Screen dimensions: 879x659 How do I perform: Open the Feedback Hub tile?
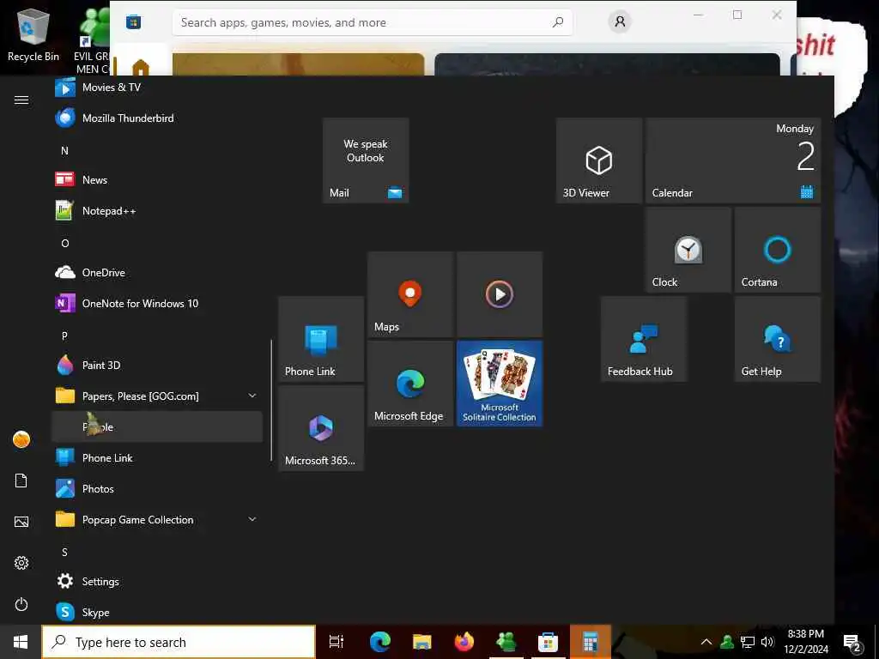tap(644, 339)
